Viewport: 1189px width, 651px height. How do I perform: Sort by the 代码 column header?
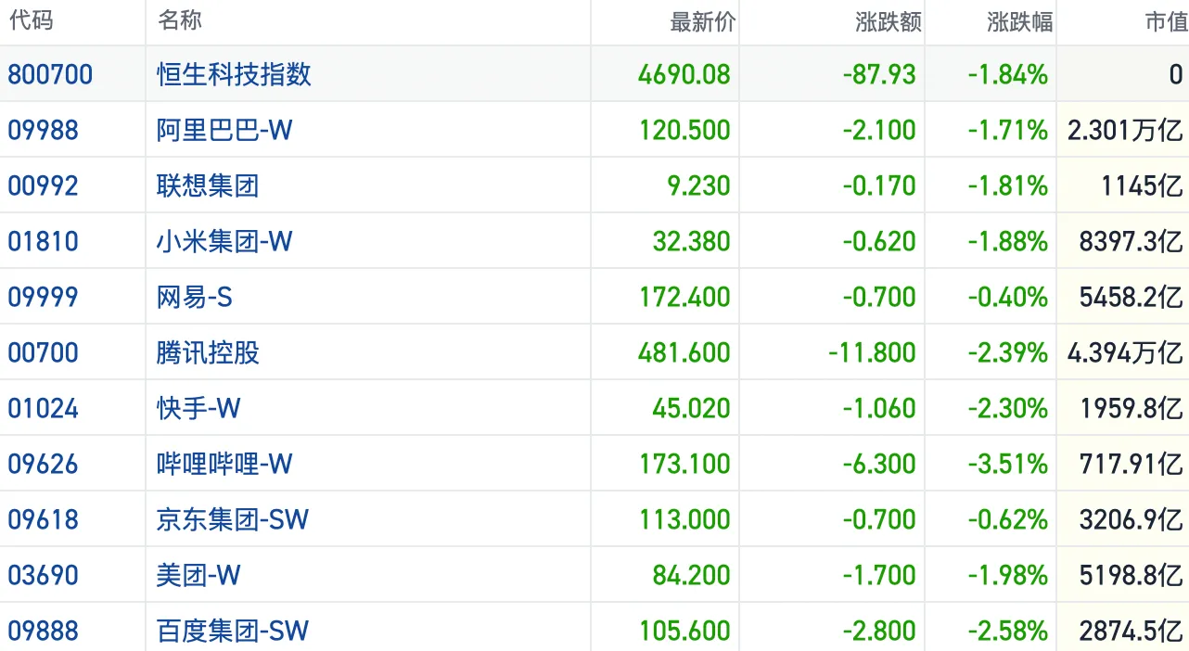point(31,21)
